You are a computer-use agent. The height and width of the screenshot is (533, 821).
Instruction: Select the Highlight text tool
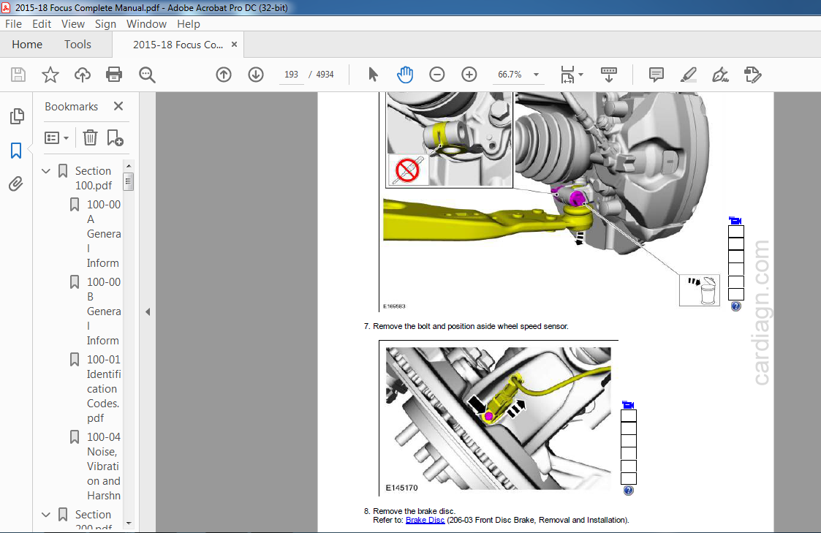click(689, 75)
